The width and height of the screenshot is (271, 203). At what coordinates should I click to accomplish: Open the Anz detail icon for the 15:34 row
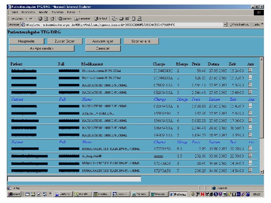250,70
